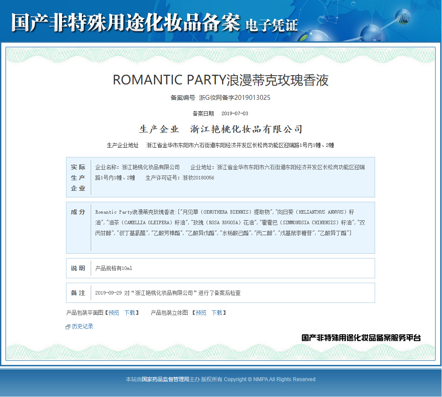Click the 国产非特殊用途化妆品备案 banner title

pos(126,22)
